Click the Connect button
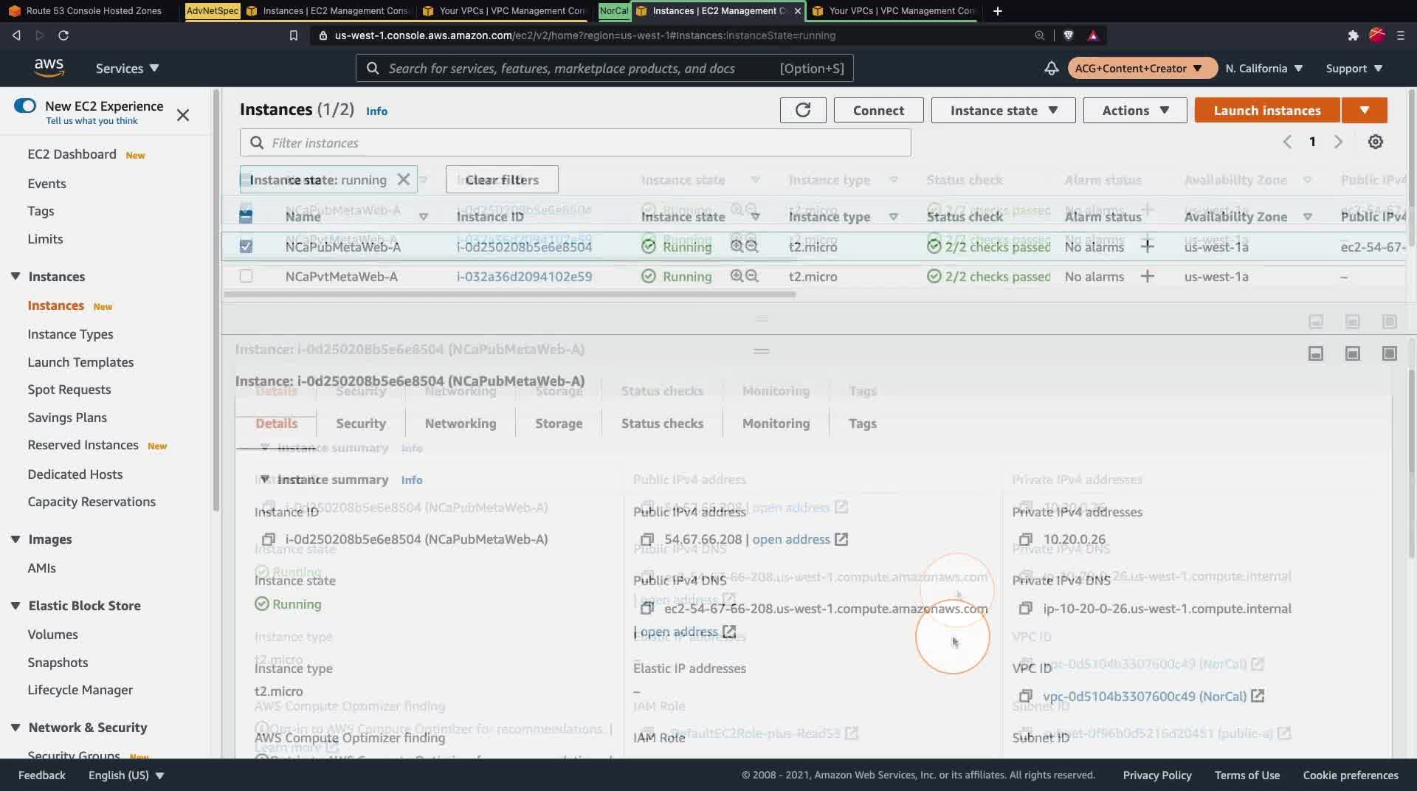This screenshot has width=1417, height=791. pyautogui.click(x=878, y=110)
